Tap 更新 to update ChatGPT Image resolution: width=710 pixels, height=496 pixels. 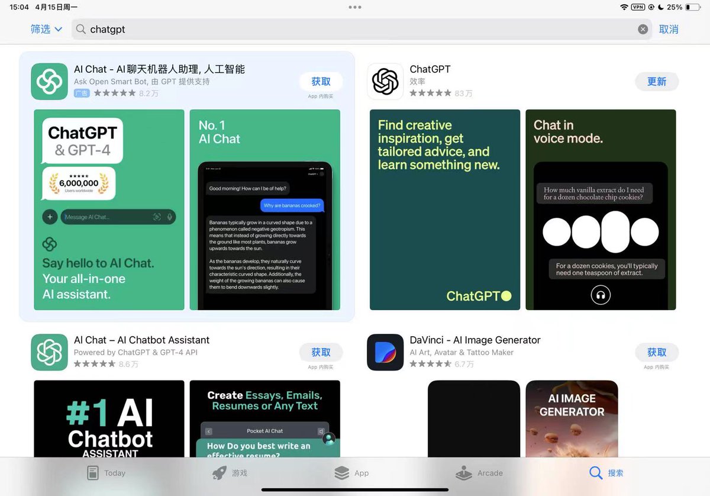pos(657,82)
